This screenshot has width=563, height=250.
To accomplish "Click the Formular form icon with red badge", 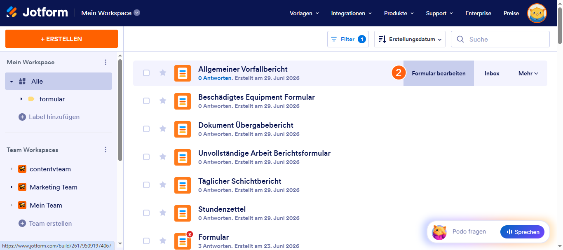I will pyautogui.click(x=183, y=241).
